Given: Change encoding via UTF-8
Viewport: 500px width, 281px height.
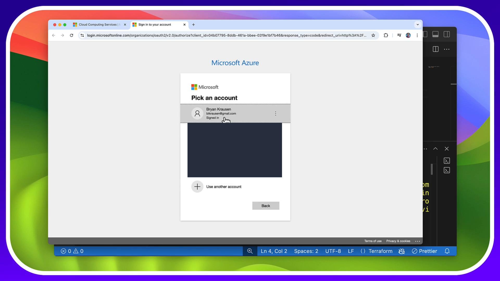Looking at the screenshot, I should tap(333, 251).
